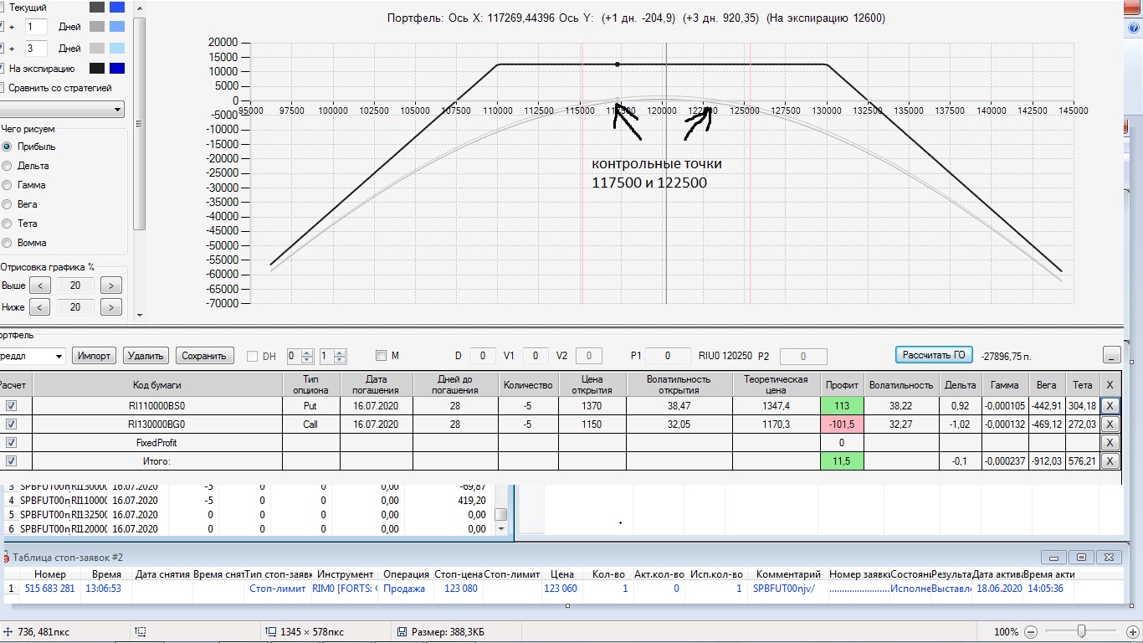Viewport: 1143px width, 643px height.
Task: Click the Профит column header
Action: pyautogui.click(x=841, y=385)
